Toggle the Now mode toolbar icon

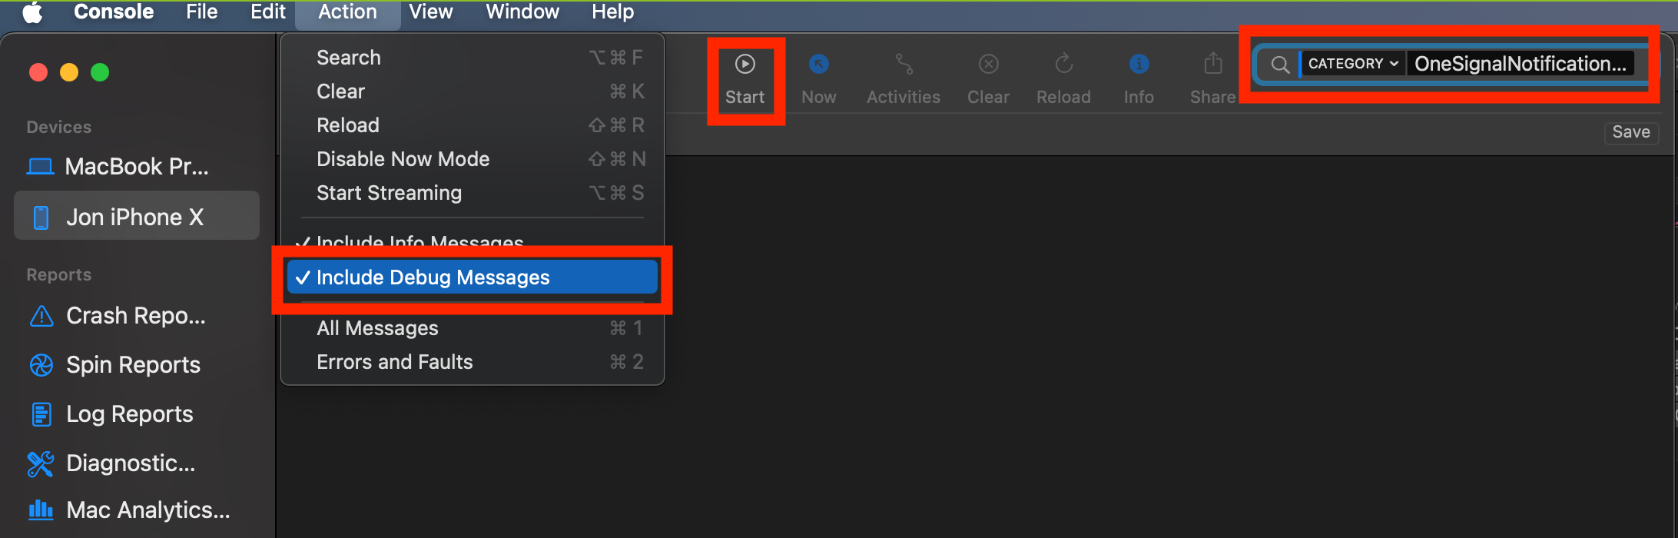point(819,65)
